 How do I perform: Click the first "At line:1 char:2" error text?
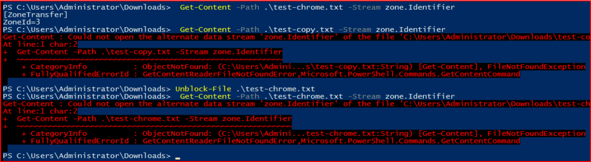[x=40, y=44]
